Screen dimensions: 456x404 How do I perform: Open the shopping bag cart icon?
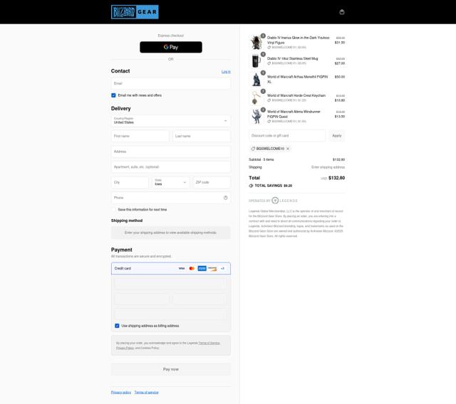click(x=342, y=12)
